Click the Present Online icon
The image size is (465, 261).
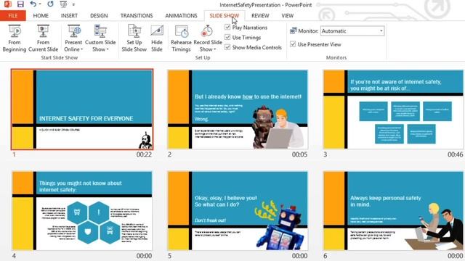click(x=74, y=31)
